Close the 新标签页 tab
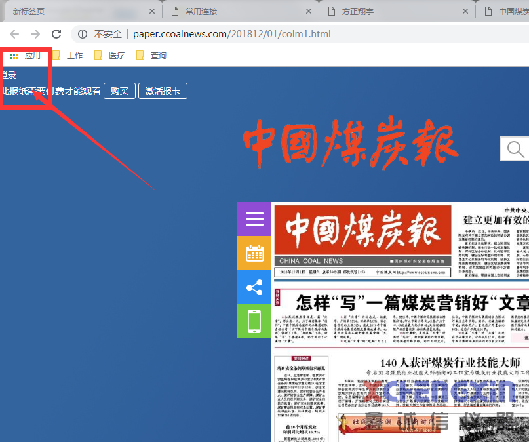This screenshot has width=529, height=442. pos(152,11)
